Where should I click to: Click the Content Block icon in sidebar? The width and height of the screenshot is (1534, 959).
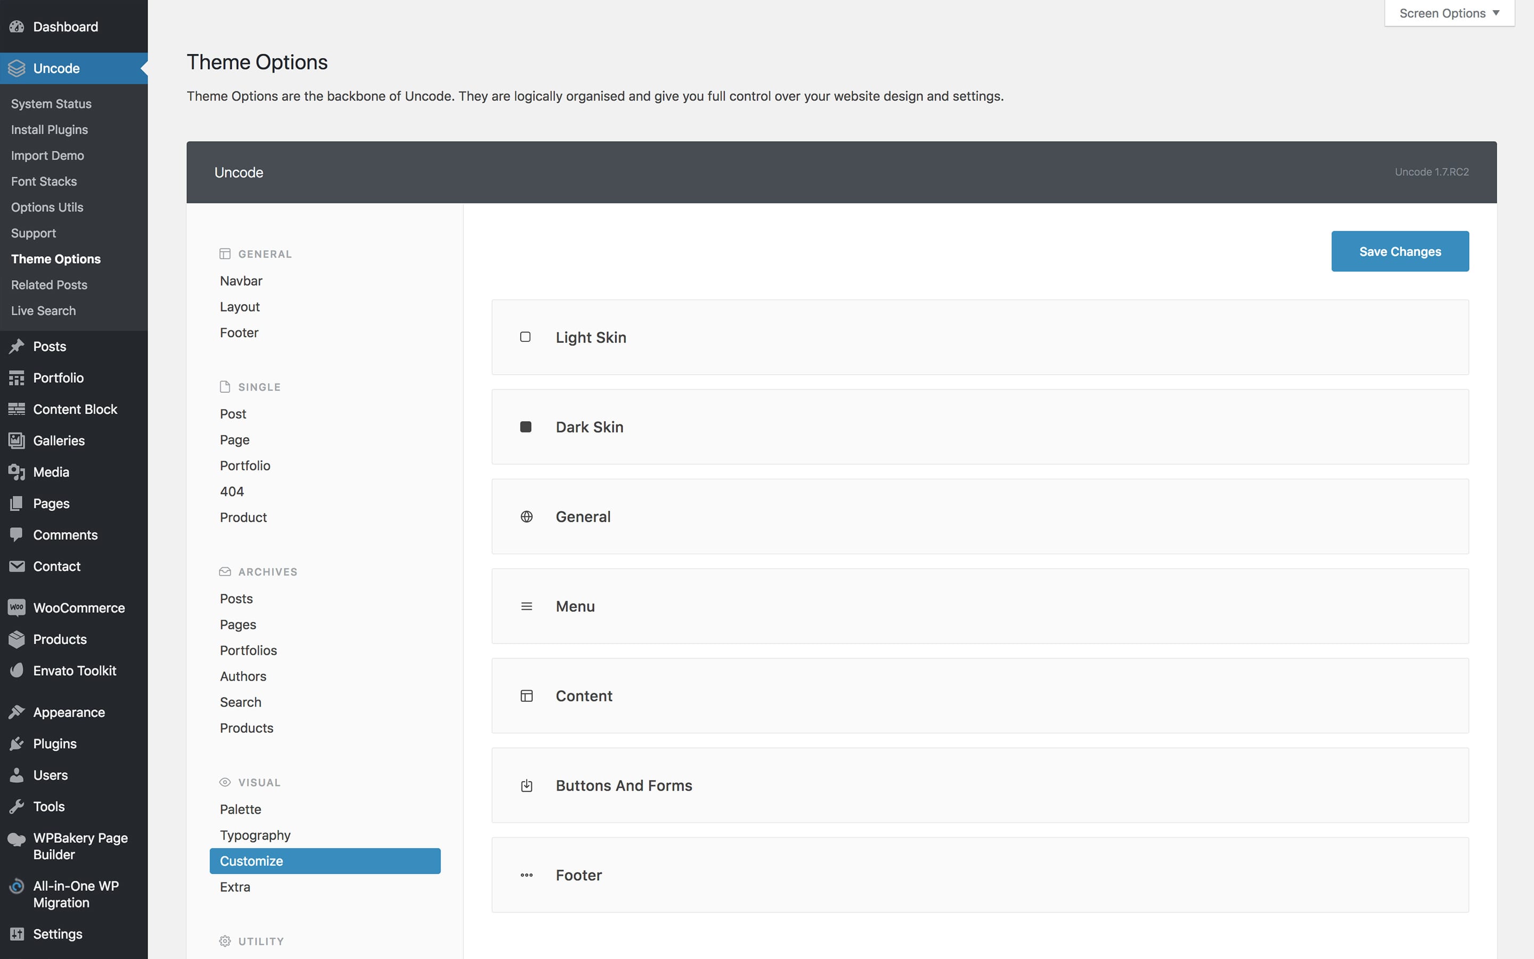pos(17,409)
